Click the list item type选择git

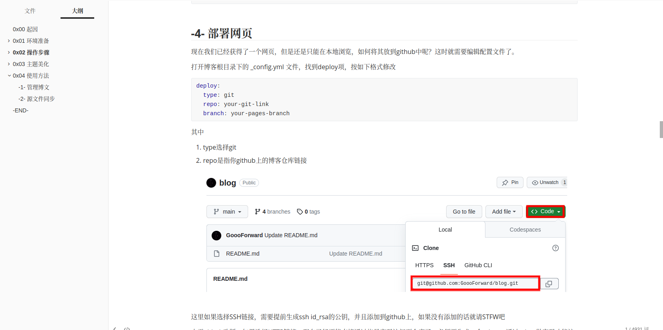(x=219, y=147)
